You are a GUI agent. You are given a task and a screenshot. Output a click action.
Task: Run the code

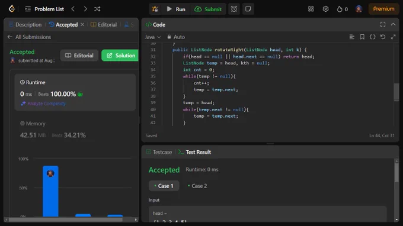[176, 9]
